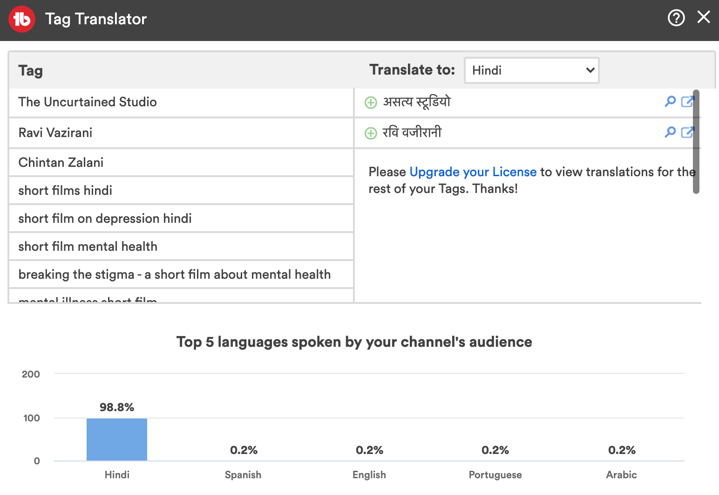Click the breaking the stigma tag row
This screenshot has width=719, height=495.
[175, 274]
